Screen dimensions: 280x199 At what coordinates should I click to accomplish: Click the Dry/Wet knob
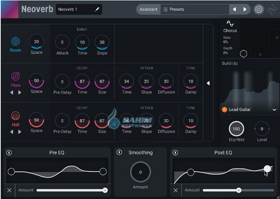coord(237,128)
